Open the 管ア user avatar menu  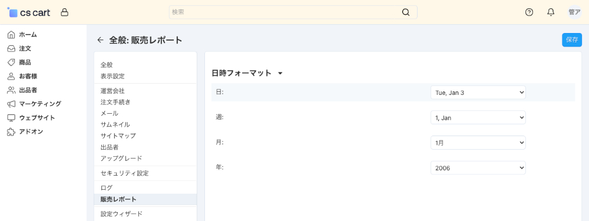click(574, 12)
